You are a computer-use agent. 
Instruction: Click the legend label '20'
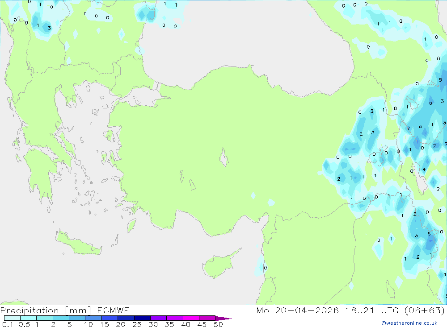click(x=121, y=324)
